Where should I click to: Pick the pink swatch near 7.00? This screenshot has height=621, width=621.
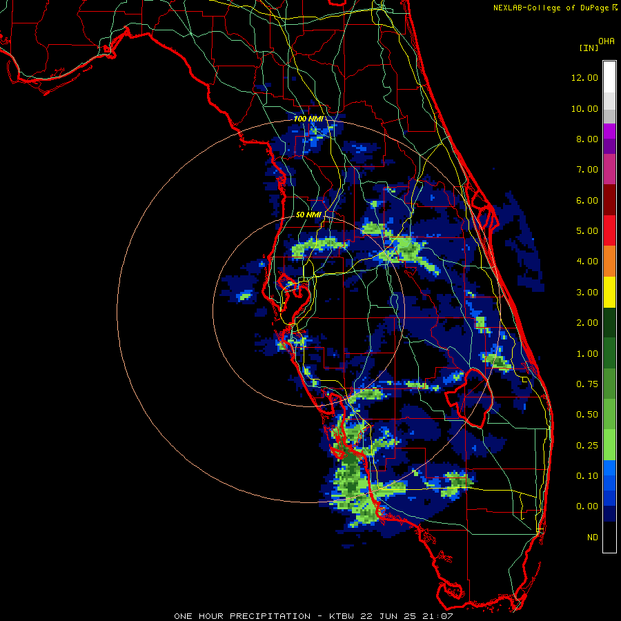click(x=609, y=169)
